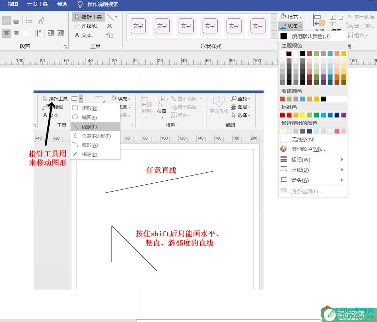Viewport: 377px width, 322px height.
Task: Open the 填充 fill dropdown
Action: (291, 17)
